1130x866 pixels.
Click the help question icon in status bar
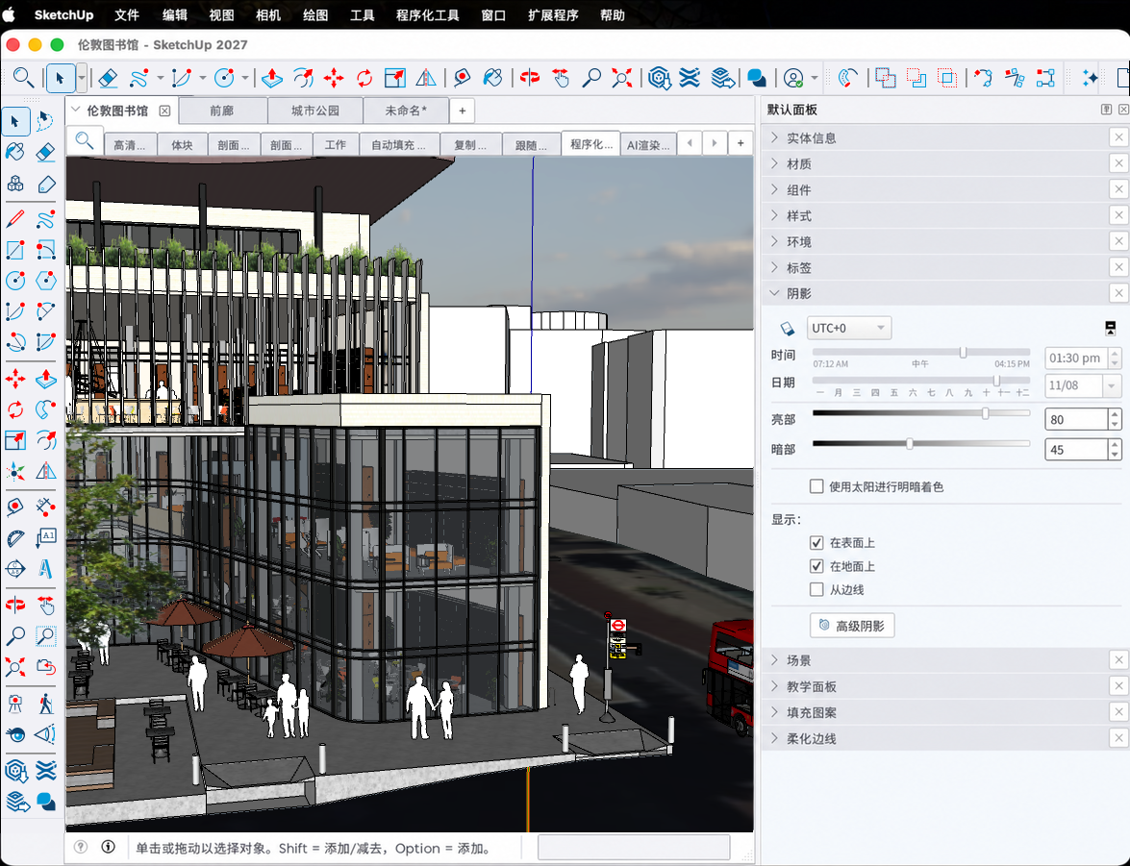(x=81, y=847)
